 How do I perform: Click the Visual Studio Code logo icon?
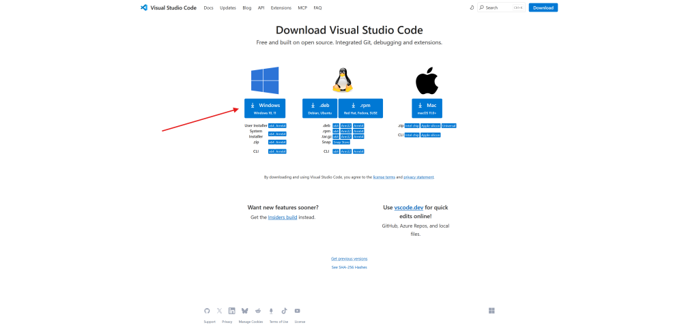click(144, 7)
